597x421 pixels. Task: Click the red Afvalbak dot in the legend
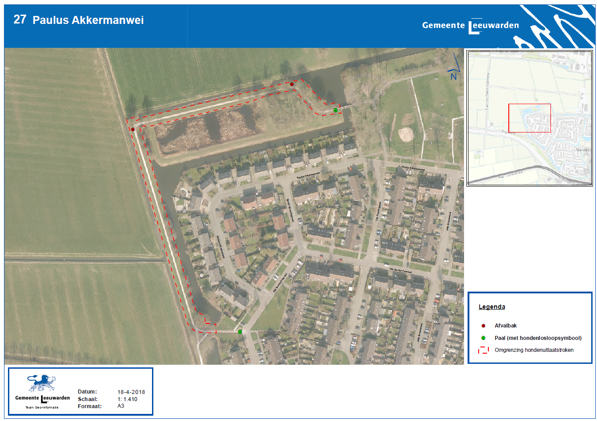point(483,326)
